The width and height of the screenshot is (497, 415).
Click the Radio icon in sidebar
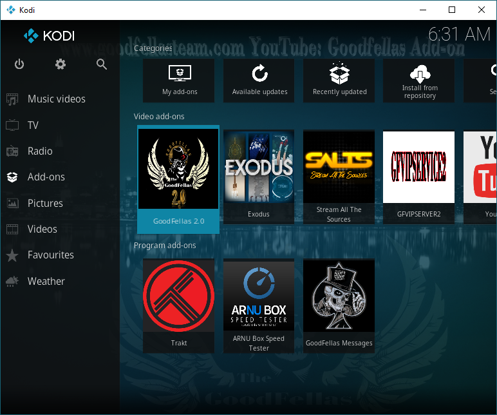coord(12,151)
